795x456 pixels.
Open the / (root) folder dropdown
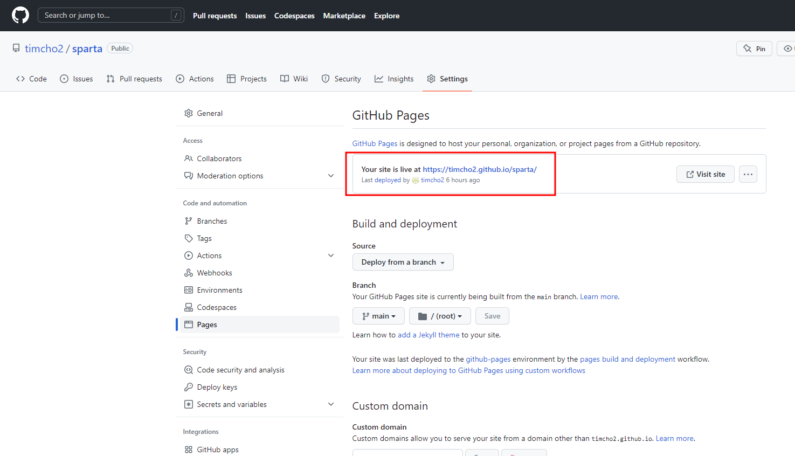point(440,316)
